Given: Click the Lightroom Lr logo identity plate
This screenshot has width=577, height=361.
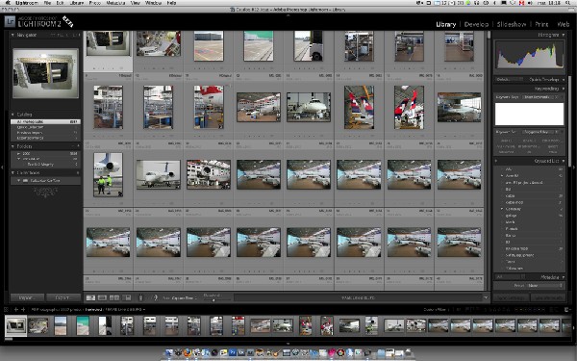Looking at the screenshot, I should pos(10,21).
